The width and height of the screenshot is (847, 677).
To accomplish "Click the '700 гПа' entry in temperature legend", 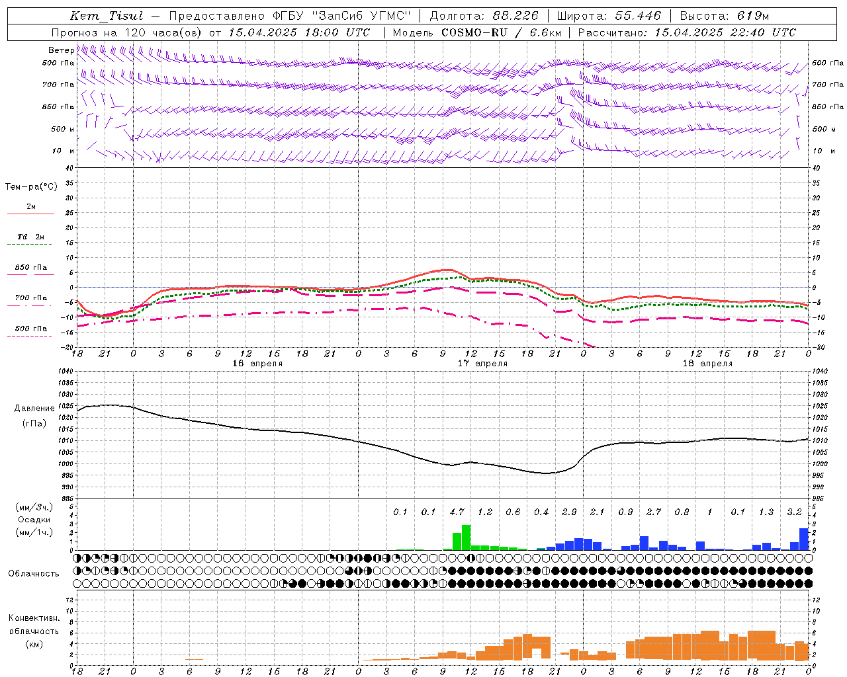I will [x=31, y=298].
